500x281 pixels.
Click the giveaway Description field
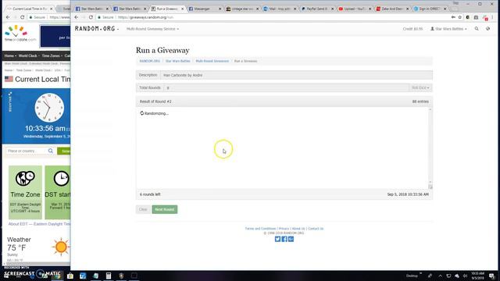(296, 75)
